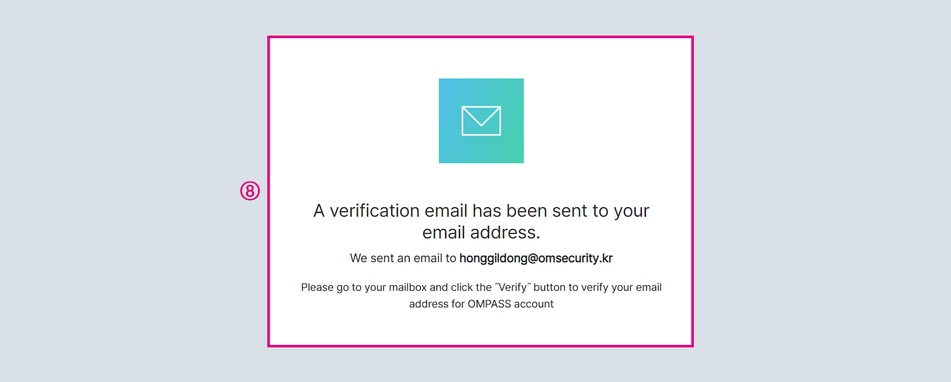
Task: Click the "We sent an email to" text
Action: coord(403,258)
